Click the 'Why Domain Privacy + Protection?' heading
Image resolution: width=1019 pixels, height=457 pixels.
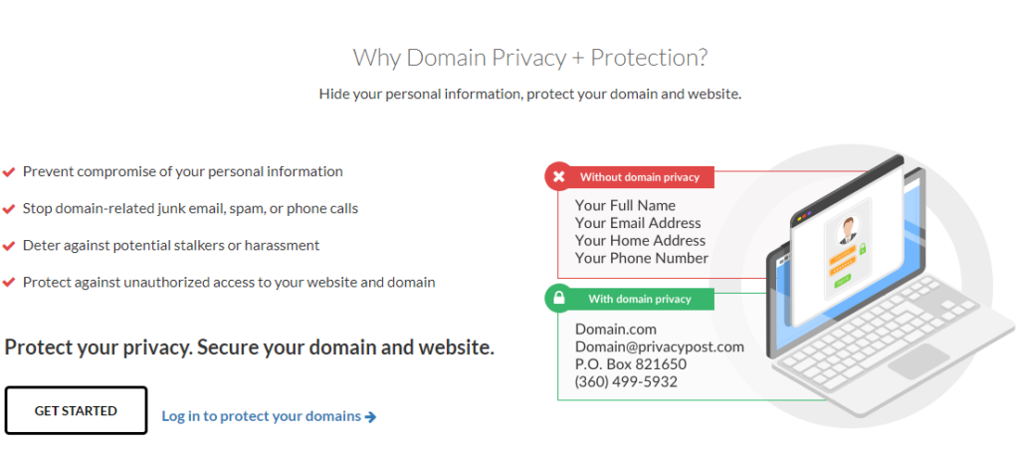(530, 58)
